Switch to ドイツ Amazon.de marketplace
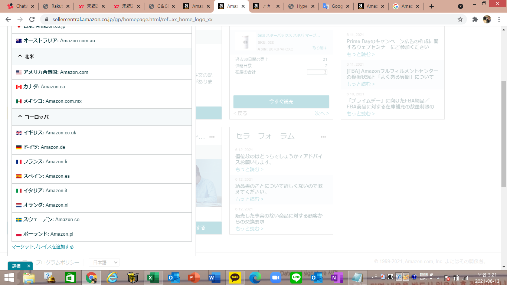 pos(102,147)
